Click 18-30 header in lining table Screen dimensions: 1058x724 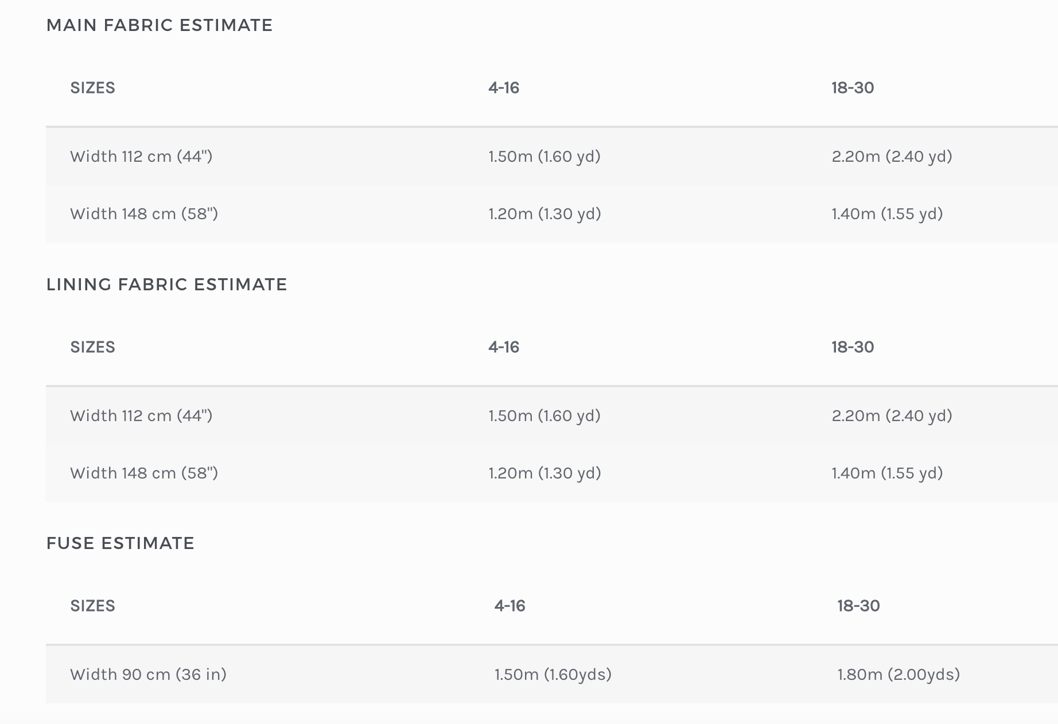(853, 347)
